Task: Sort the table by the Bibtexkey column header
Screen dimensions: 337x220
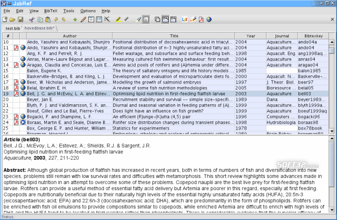Action: [x=313, y=36]
